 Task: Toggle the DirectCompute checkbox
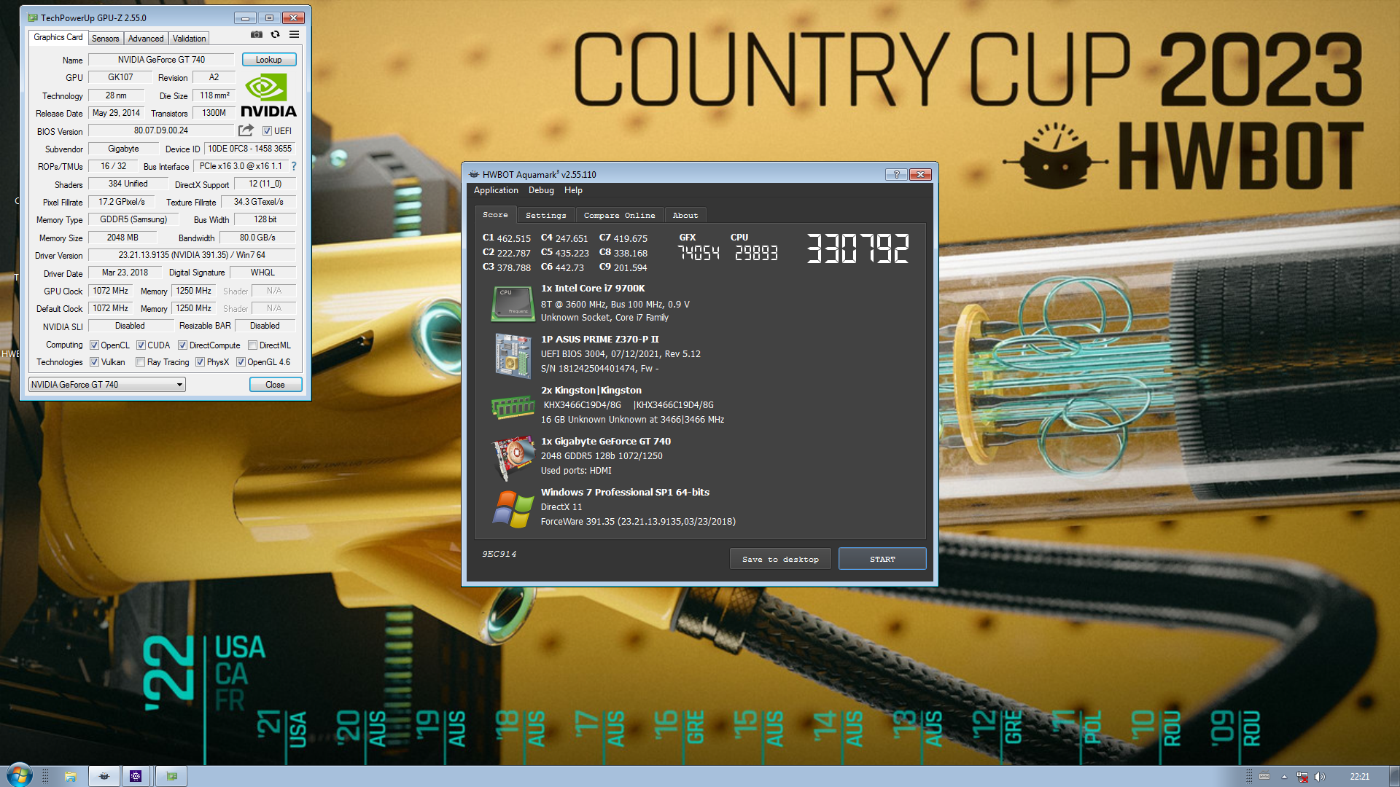click(x=183, y=345)
